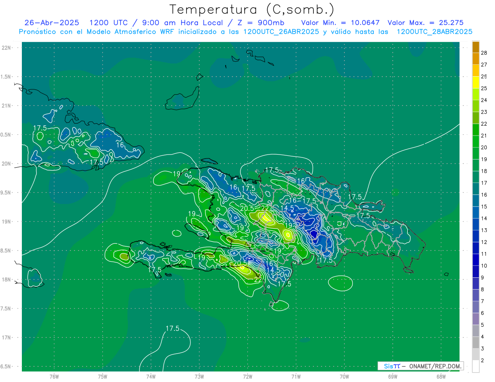This screenshot has width=495, height=382.
Task: Click the '1200UTC_26ABR2025' initialization timestamp
Action: point(281,32)
